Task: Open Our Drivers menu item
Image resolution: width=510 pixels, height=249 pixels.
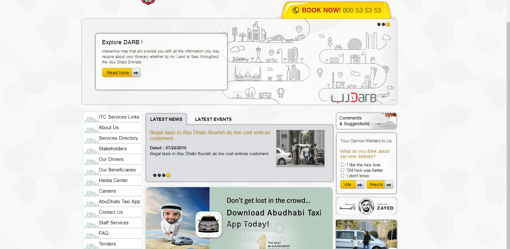Action: [112, 159]
